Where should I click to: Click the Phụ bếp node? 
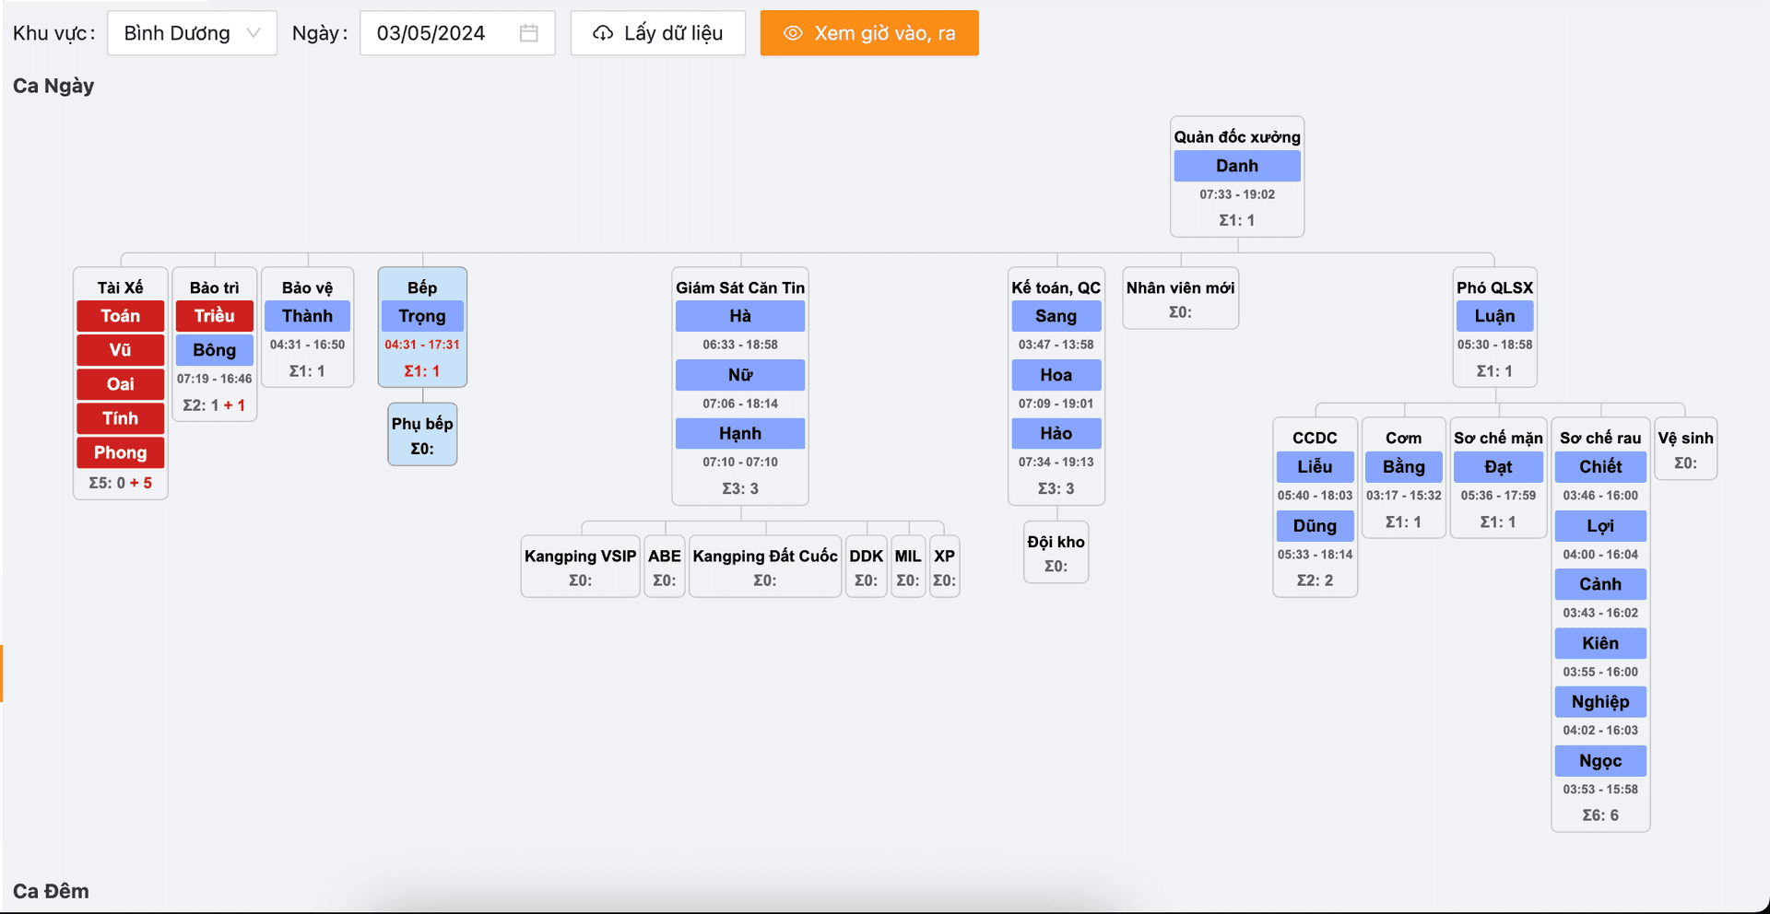[422, 435]
